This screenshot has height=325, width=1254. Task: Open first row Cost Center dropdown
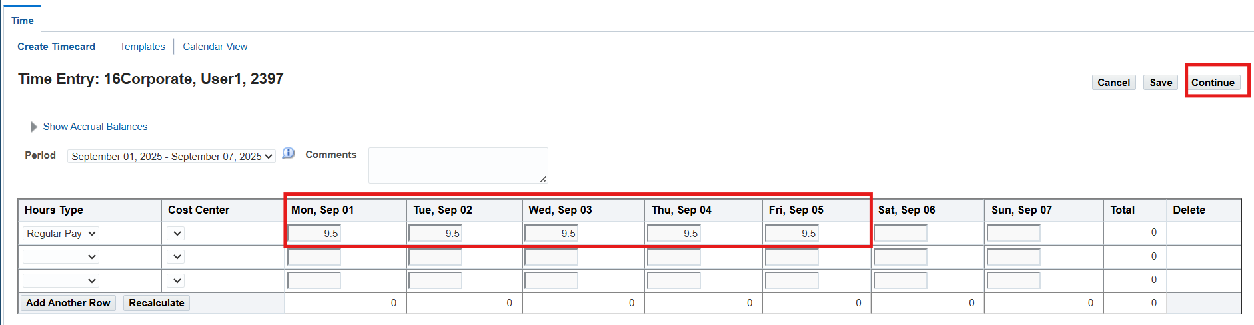click(x=176, y=234)
